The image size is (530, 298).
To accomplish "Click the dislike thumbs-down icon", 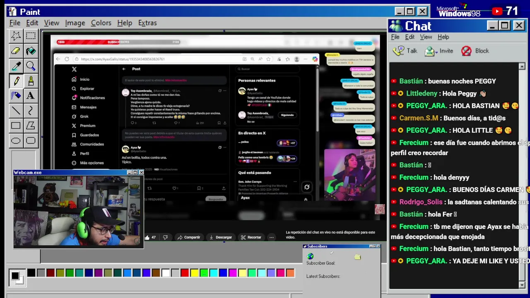I will 165,238.
